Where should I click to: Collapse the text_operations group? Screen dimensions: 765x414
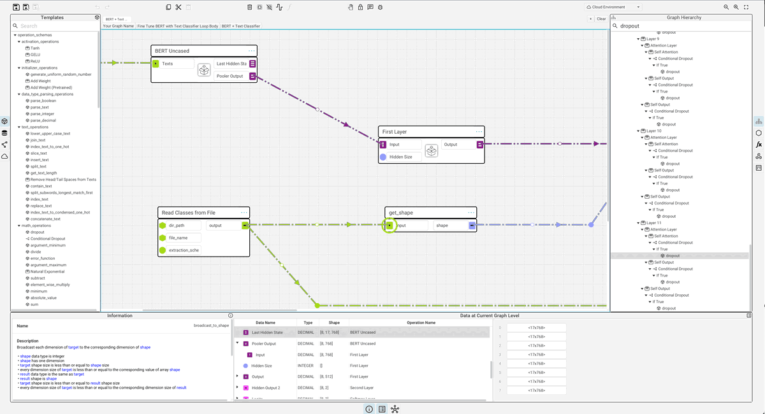pyautogui.click(x=19, y=127)
